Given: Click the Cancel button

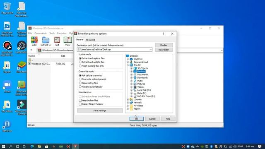Looking at the screenshot, I should click(152, 119).
